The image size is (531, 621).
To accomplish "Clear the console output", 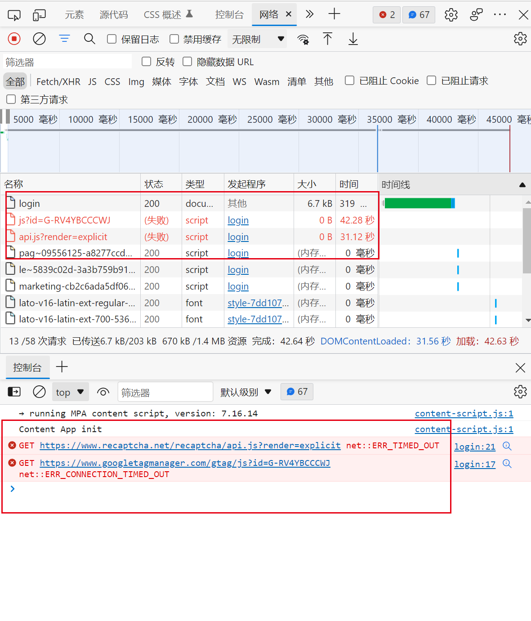I will coord(40,392).
